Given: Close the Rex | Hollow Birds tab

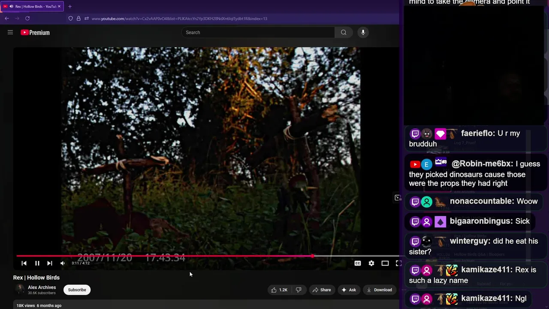Looking at the screenshot, I should (x=59, y=6).
